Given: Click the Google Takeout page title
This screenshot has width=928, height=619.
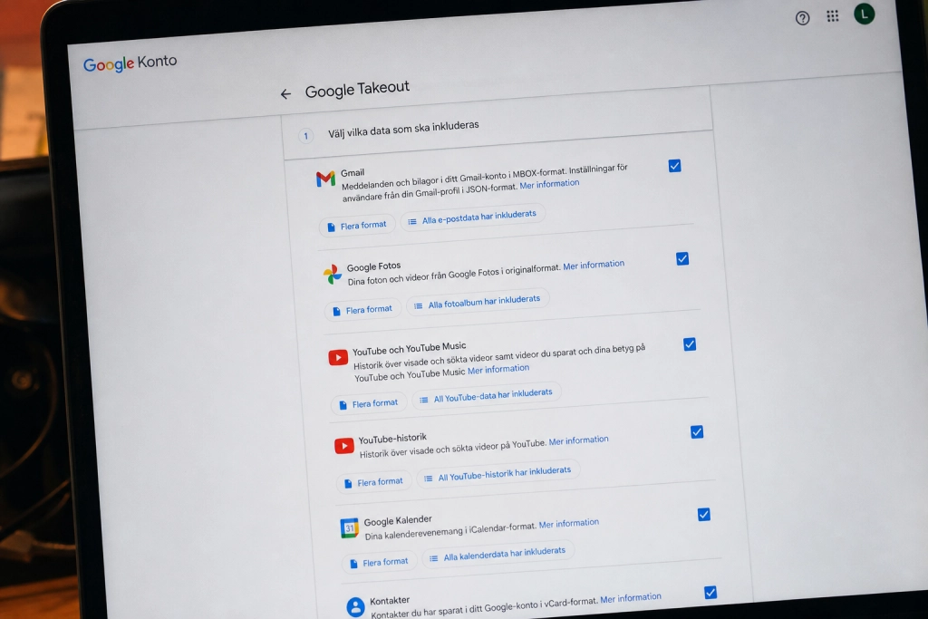Looking at the screenshot, I should [x=357, y=90].
